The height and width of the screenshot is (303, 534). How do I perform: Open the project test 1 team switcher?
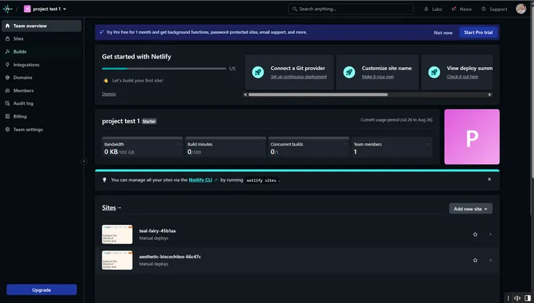45,9
